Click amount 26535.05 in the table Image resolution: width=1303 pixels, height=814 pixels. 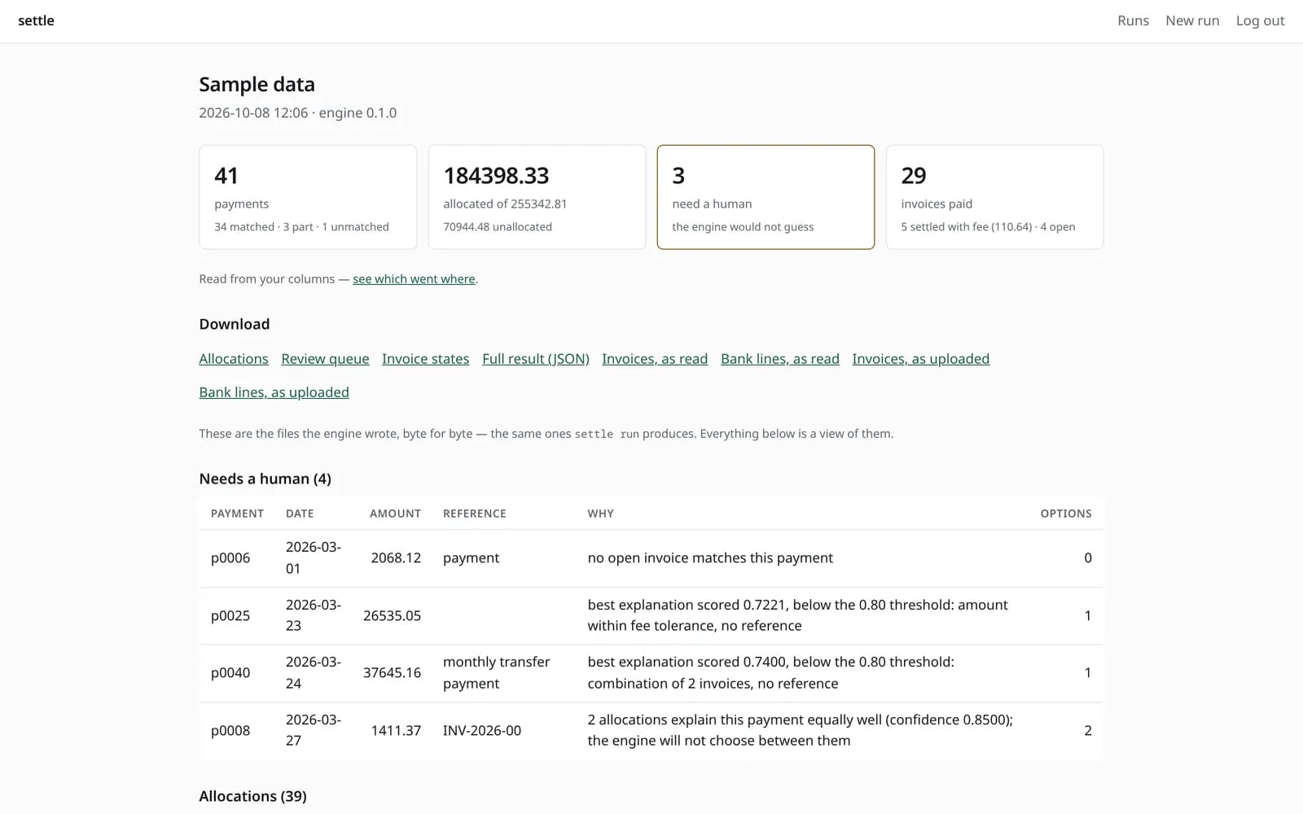[392, 616]
